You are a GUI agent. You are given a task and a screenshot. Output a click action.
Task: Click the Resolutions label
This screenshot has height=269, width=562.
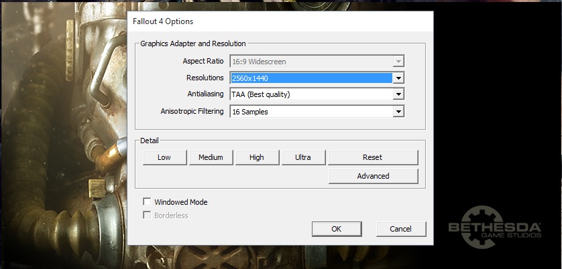[205, 78]
